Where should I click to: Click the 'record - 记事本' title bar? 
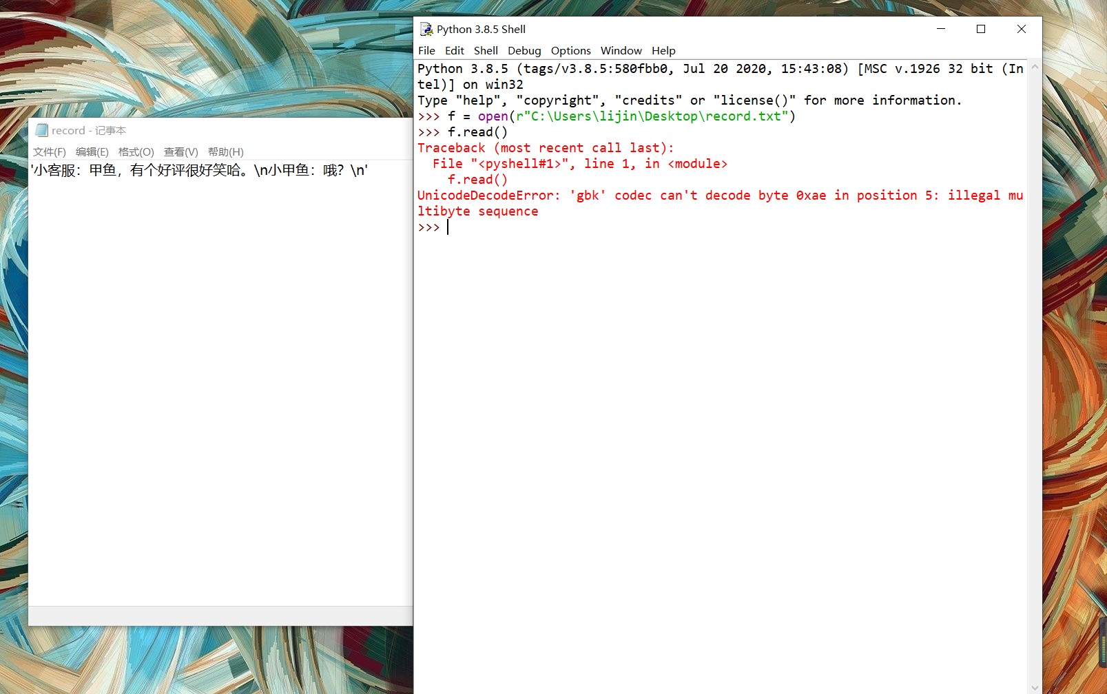[220, 130]
